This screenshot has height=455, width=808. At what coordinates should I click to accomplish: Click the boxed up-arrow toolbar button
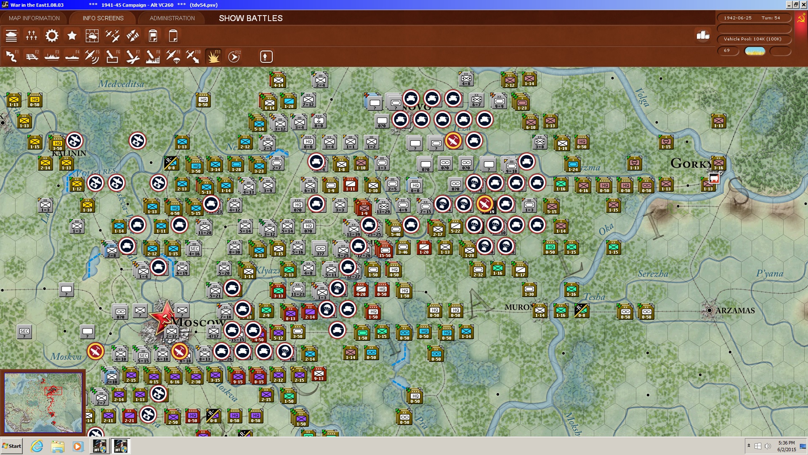[266, 56]
